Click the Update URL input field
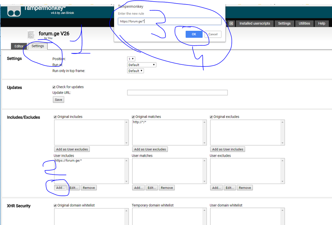This screenshot has height=225, width=332. (177, 93)
